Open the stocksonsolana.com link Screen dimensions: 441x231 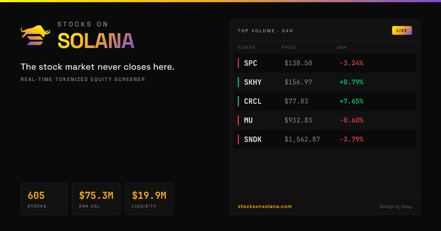265,206
